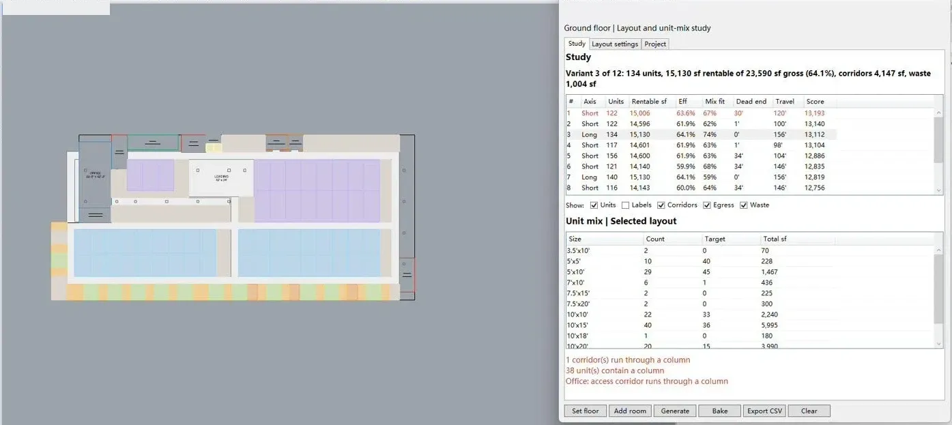Viewport: 952px width, 425px height.
Task: Select the 7.5'x20' unit mix row
Action: (x=699, y=304)
